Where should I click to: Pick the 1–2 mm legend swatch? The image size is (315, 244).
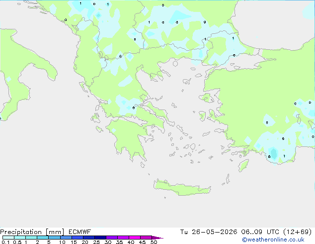click(31, 238)
